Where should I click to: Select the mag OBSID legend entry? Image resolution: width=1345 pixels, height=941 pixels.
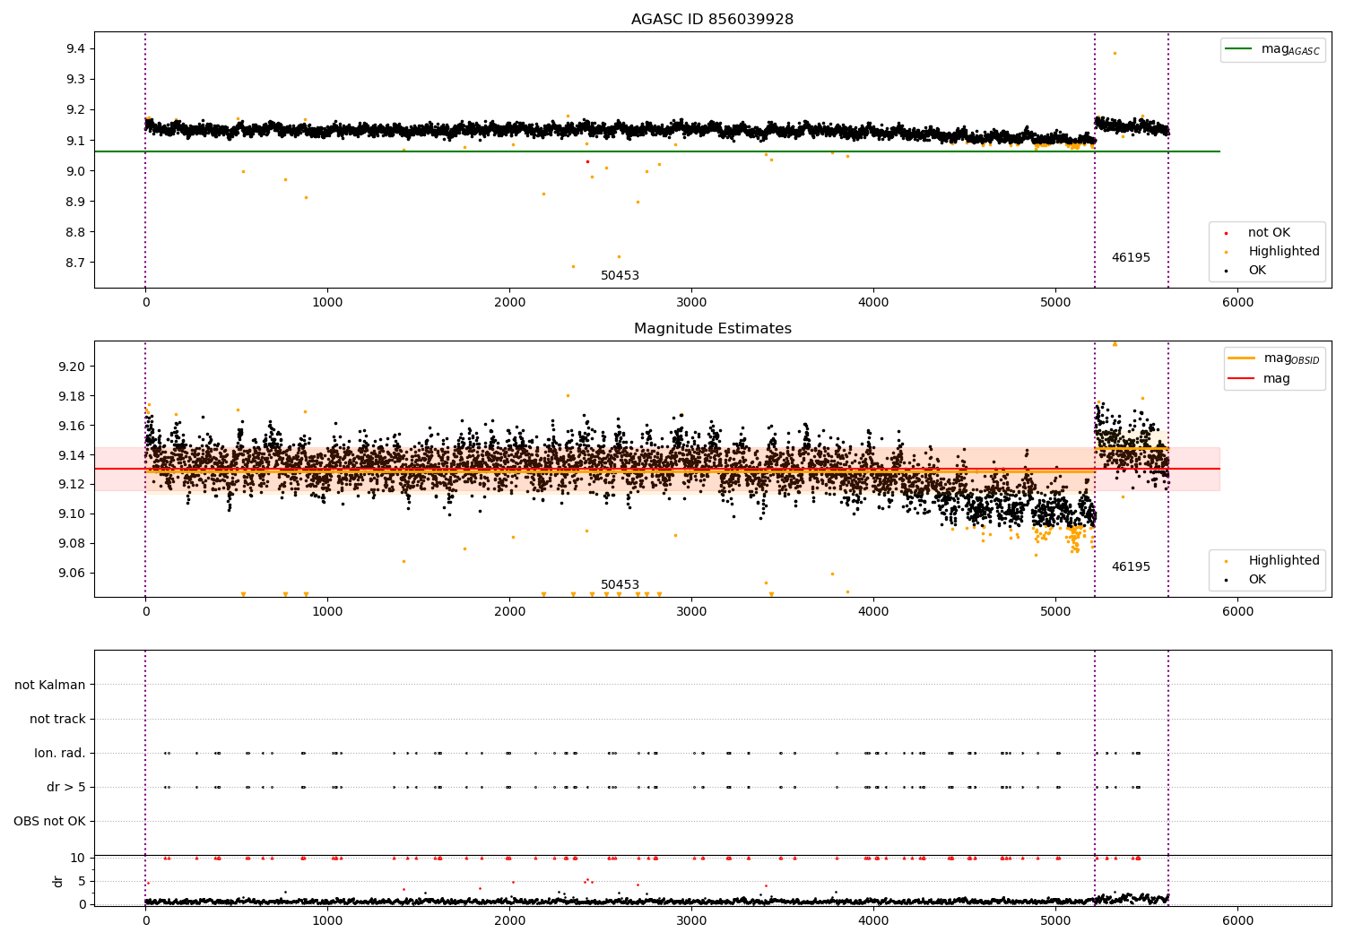click(x=1274, y=358)
